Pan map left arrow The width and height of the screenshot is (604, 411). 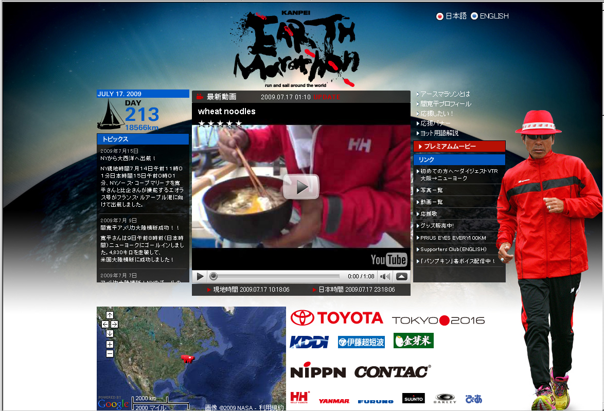[105, 325]
